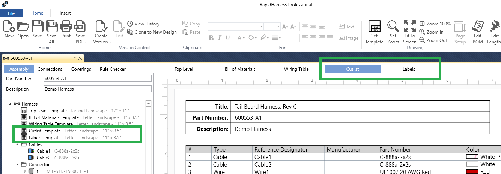Screen dimensions: 501x174
Task: Open the Rule Checker tab
Action: pyautogui.click(x=113, y=69)
